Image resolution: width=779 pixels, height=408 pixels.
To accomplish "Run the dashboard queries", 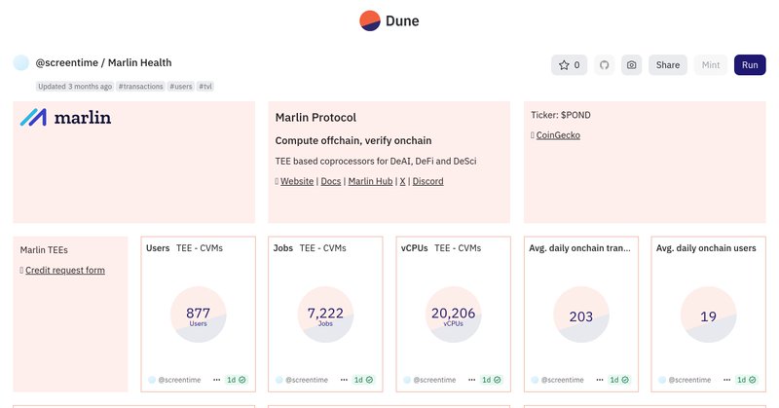I will coord(750,65).
